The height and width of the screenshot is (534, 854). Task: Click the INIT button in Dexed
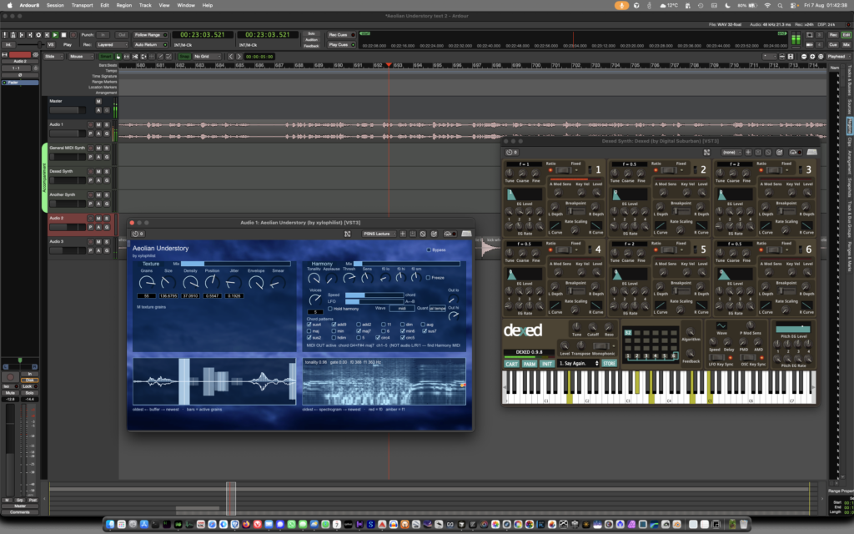[x=547, y=364]
